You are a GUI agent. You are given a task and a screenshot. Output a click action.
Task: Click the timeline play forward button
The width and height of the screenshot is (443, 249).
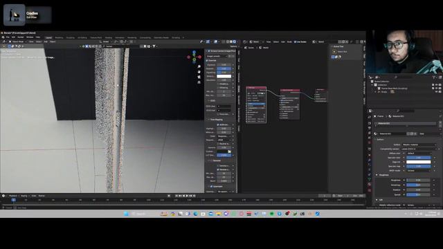pos(187,196)
